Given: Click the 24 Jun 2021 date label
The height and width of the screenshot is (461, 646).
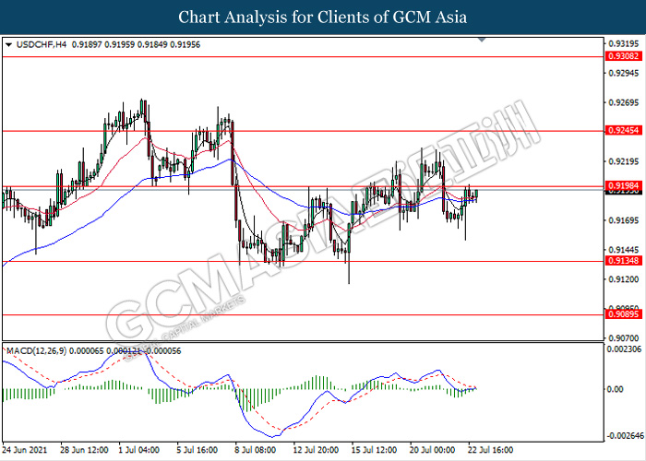Looking at the screenshot, I should click(x=25, y=449).
